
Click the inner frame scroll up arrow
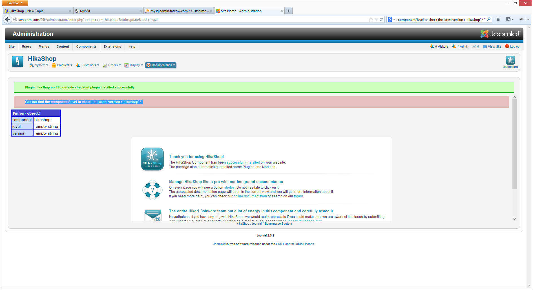click(514, 97)
